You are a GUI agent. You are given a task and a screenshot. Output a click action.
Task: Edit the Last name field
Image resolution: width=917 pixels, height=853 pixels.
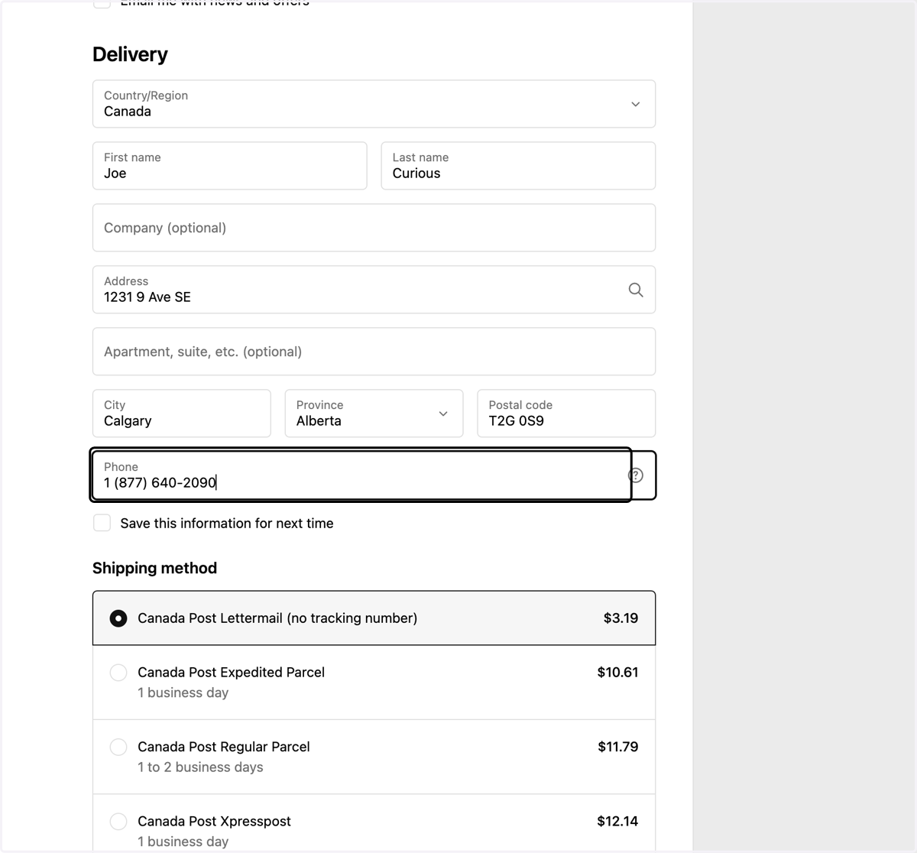[518, 166]
